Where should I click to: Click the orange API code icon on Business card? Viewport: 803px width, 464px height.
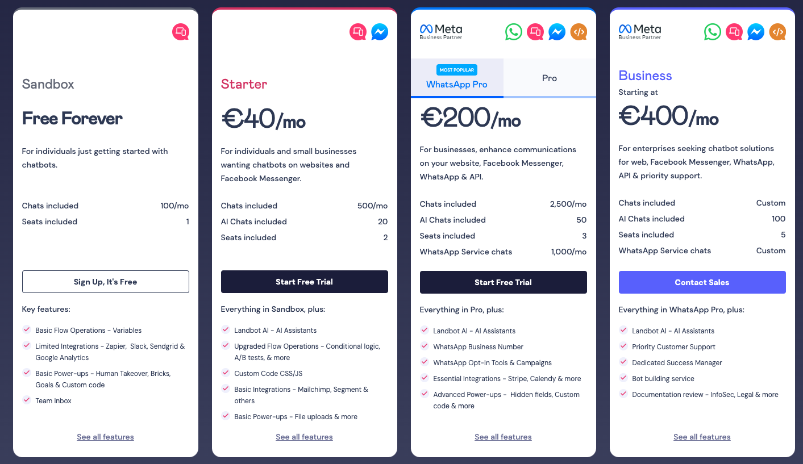pos(777,32)
